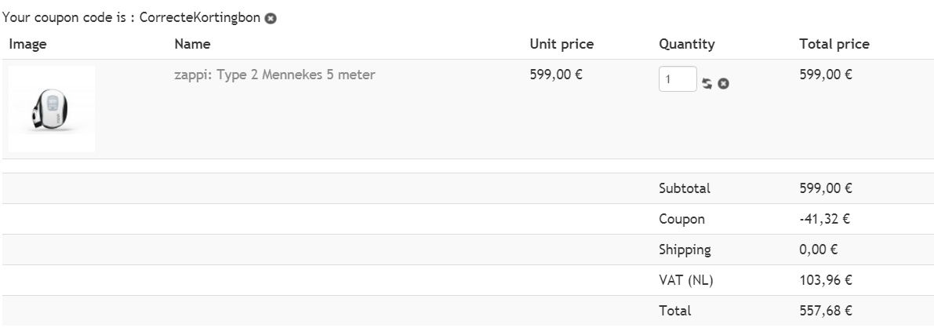Click the VAT (NL) label

point(687,280)
